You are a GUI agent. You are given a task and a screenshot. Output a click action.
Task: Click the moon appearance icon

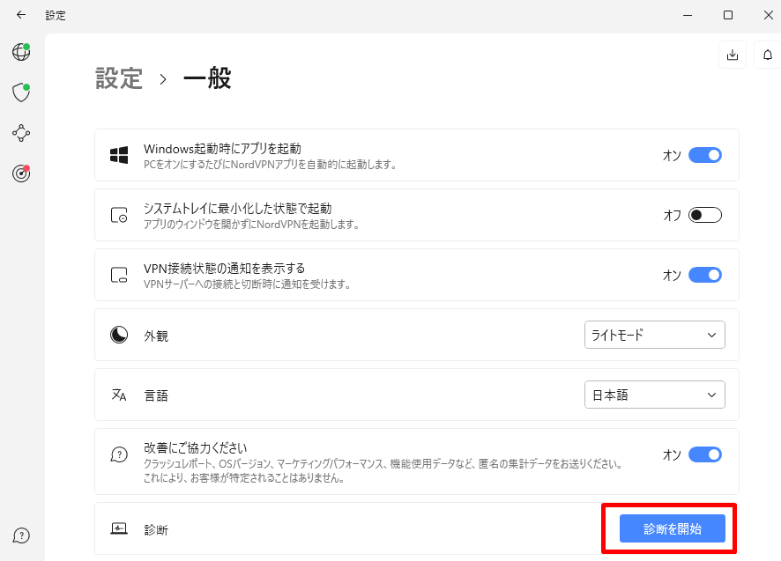[119, 335]
